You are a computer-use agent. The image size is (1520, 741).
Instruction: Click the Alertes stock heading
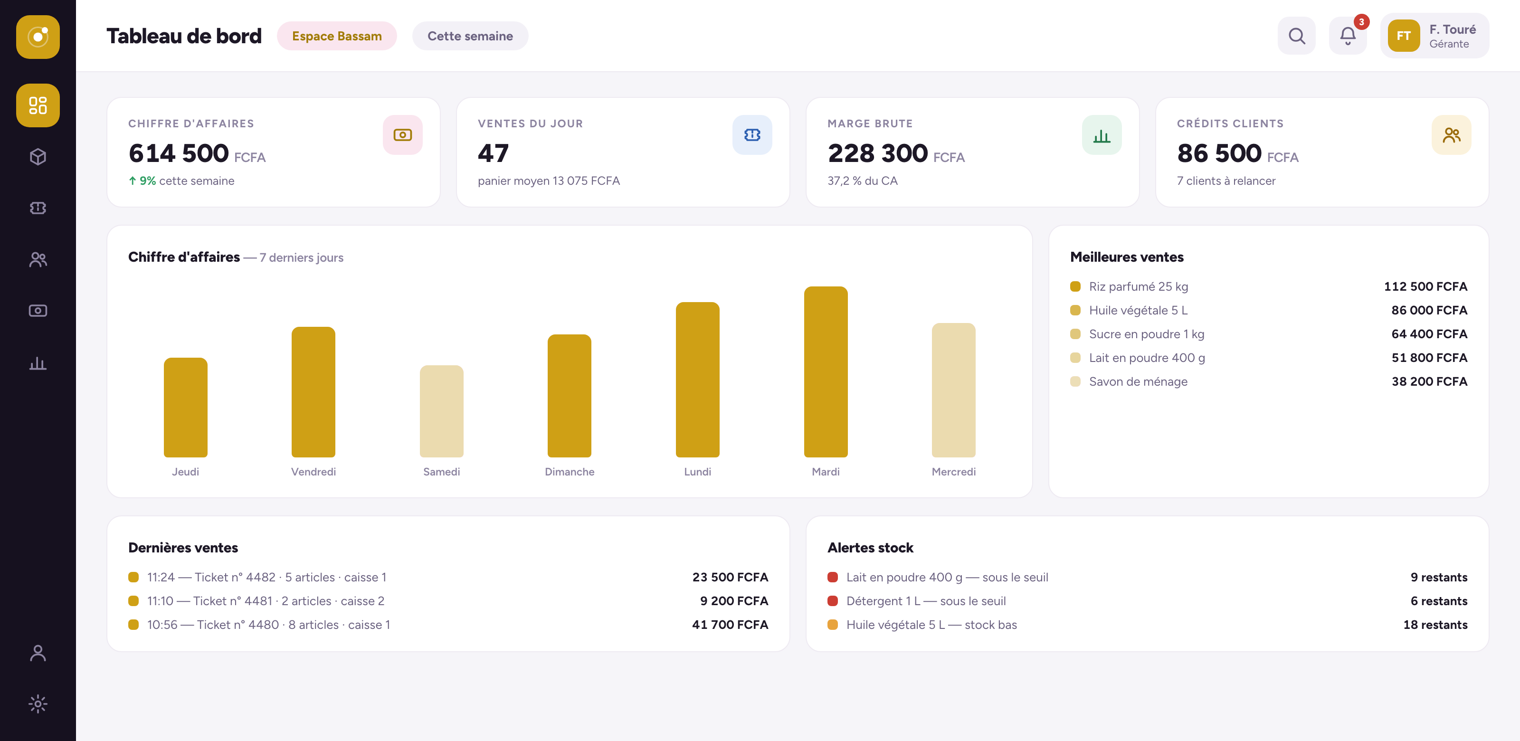tap(870, 548)
